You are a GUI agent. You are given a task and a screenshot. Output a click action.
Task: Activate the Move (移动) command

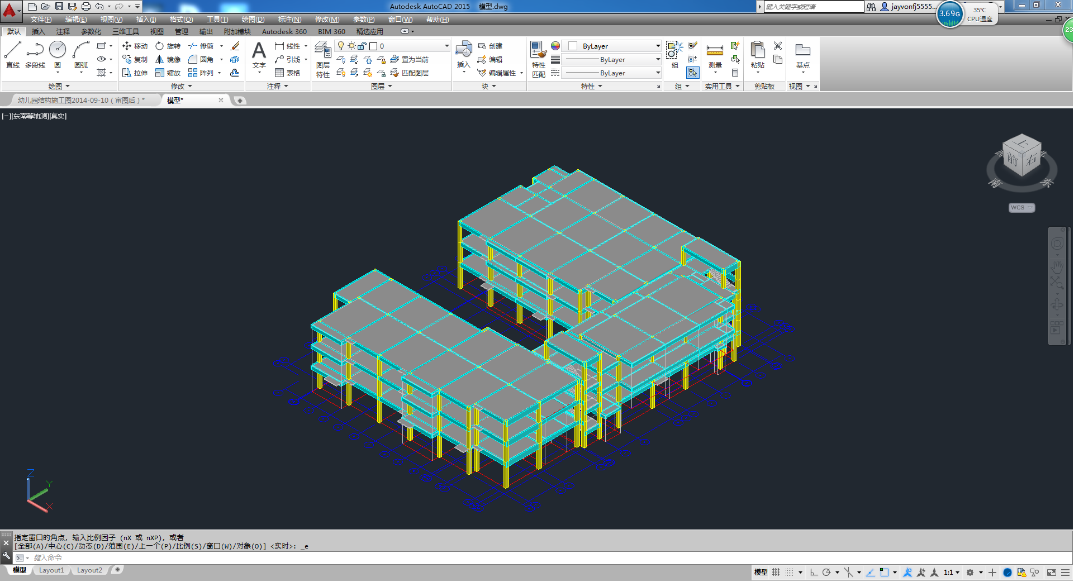tap(135, 46)
